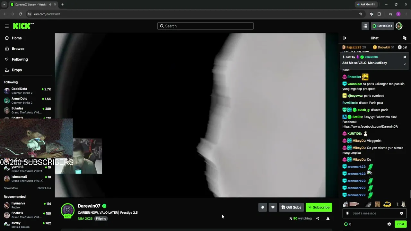The width and height of the screenshot is (411, 231).
Task: Click the verified badge next to Darewin07
Action: click(104, 206)
